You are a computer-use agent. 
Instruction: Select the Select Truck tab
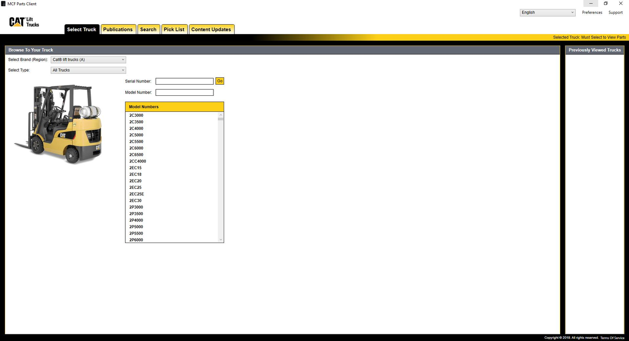tap(81, 29)
